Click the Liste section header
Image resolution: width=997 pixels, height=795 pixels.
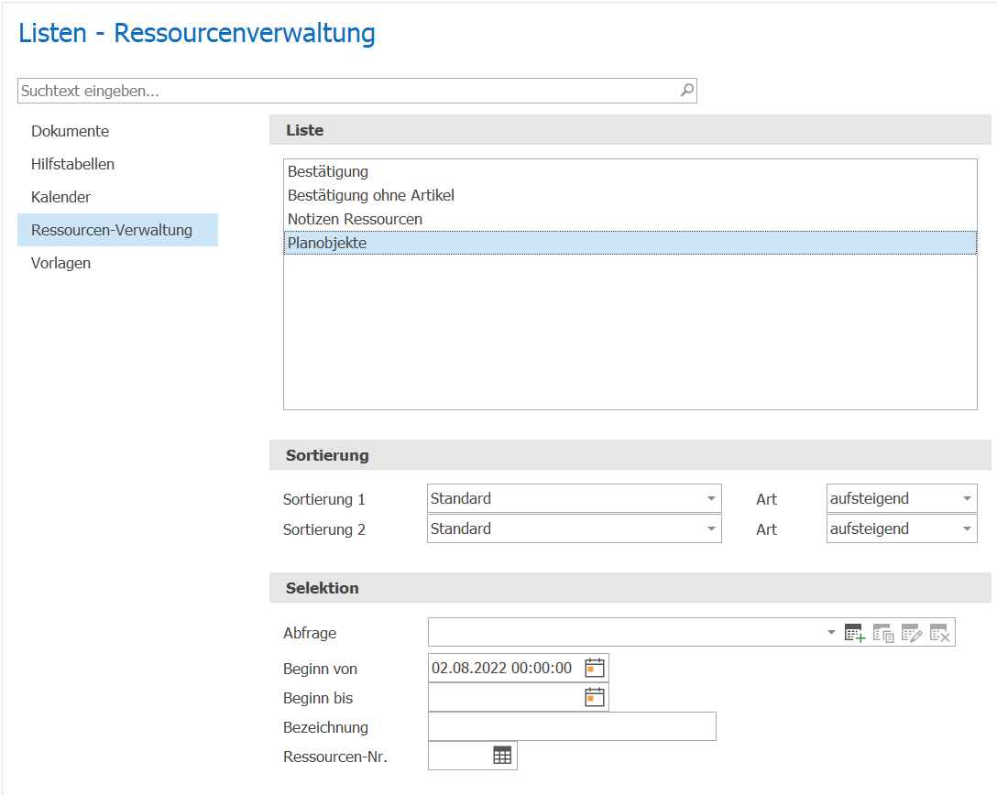[630, 130]
